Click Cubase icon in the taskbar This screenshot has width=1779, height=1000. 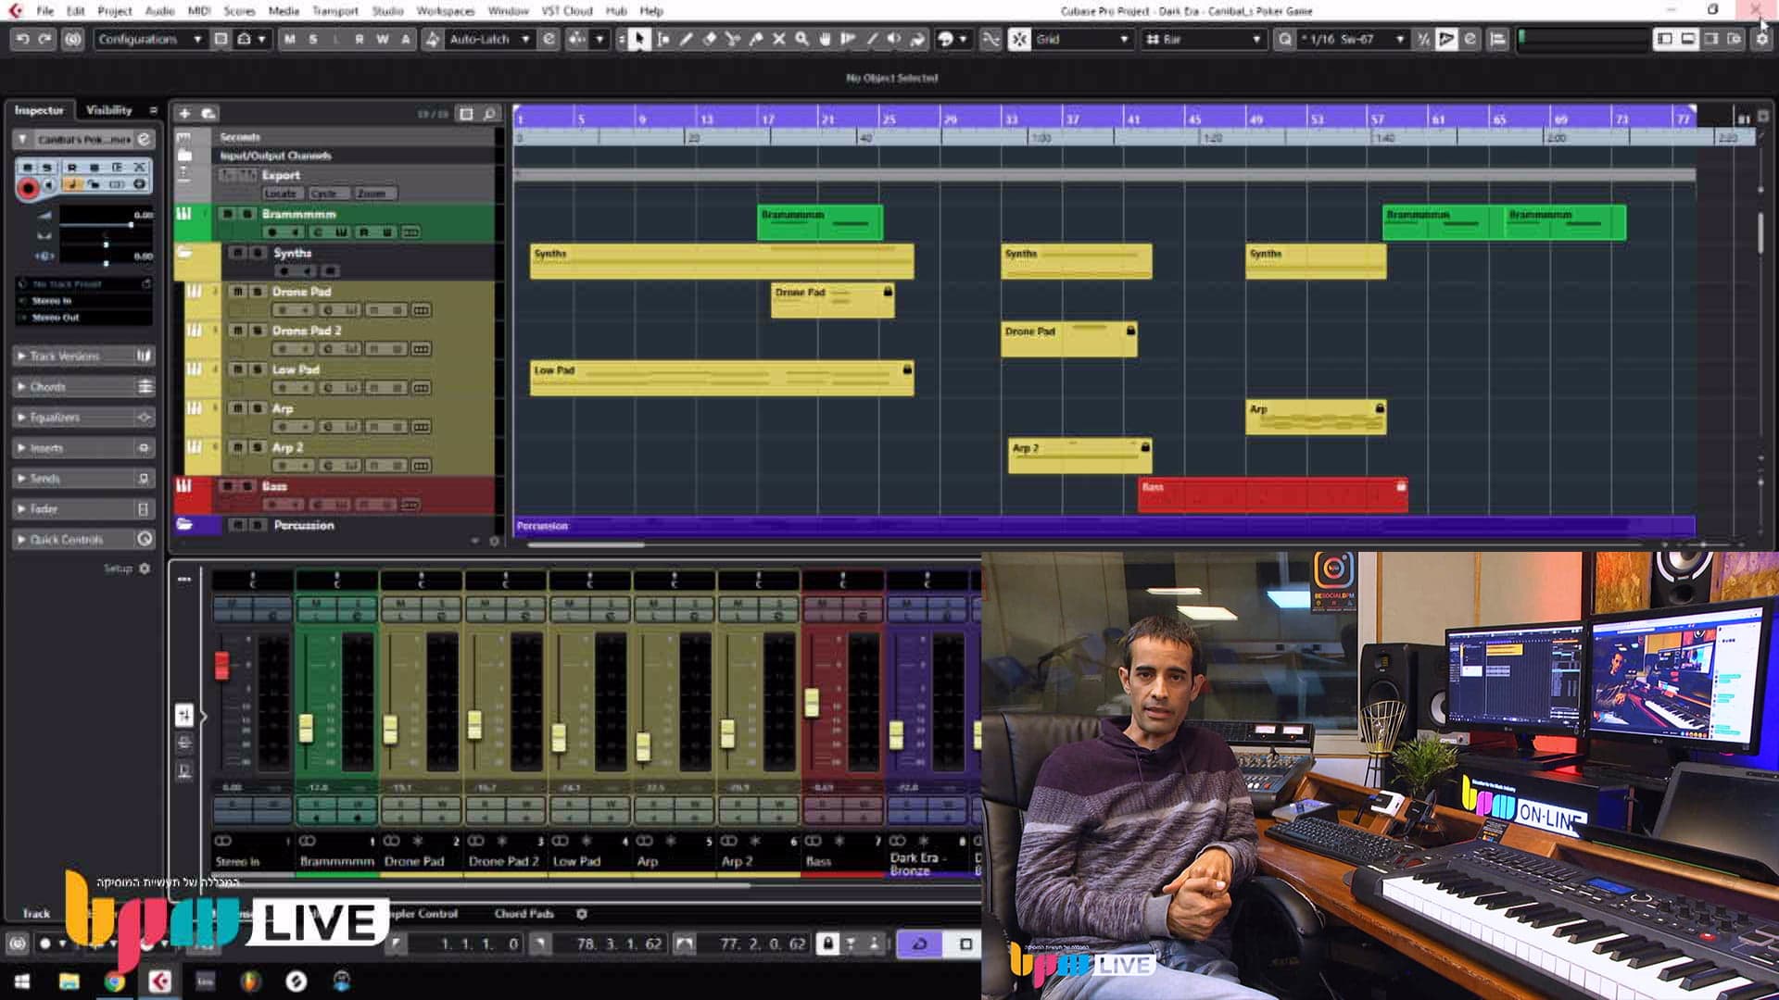[159, 981]
